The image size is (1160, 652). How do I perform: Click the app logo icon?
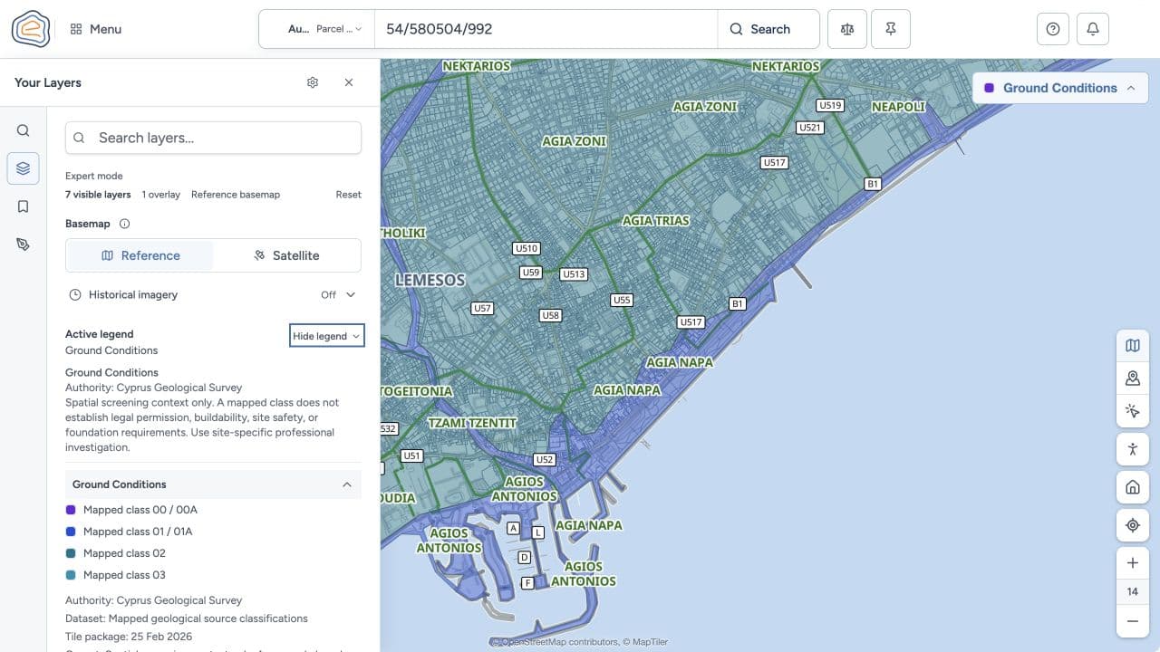[x=31, y=29]
